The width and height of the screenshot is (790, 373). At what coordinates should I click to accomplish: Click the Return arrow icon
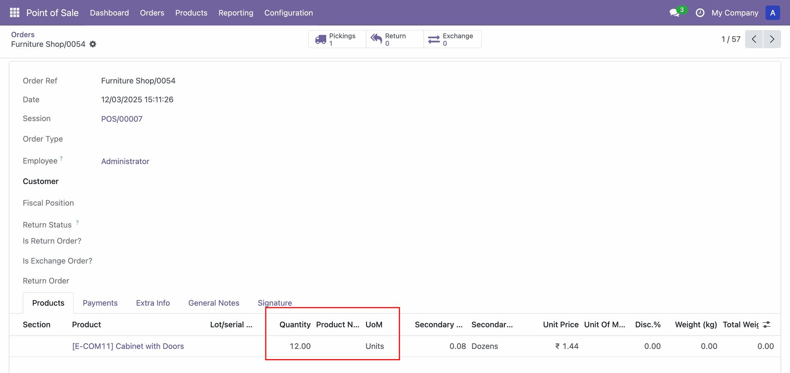(x=376, y=39)
